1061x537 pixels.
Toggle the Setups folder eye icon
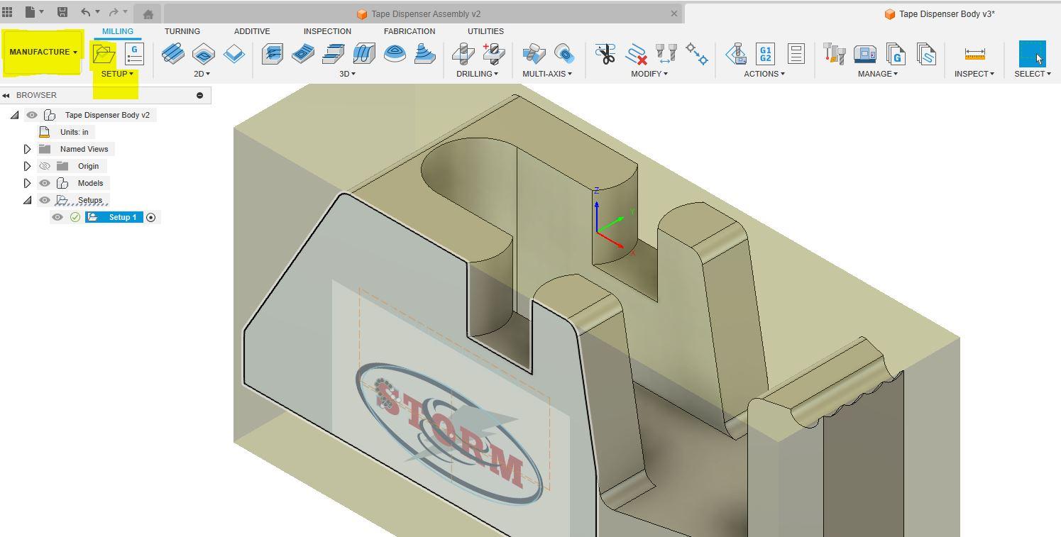[45, 200]
